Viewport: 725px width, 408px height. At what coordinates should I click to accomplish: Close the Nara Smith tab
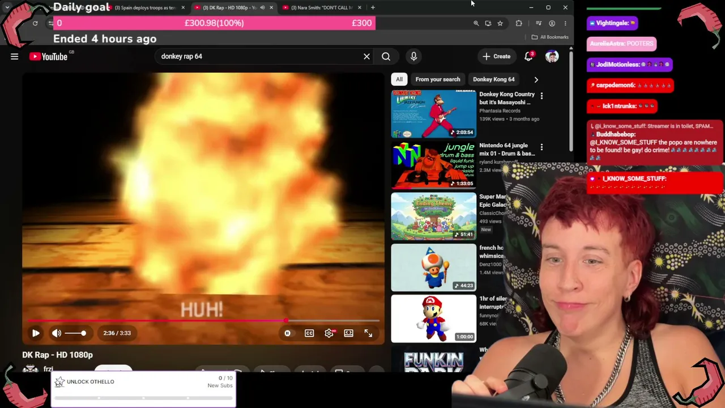coord(360,7)
